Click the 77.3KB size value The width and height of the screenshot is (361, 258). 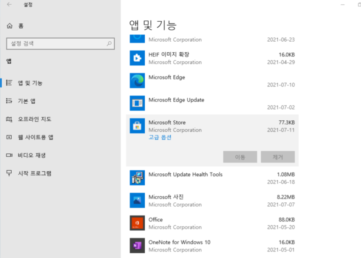tap(287, 122)
